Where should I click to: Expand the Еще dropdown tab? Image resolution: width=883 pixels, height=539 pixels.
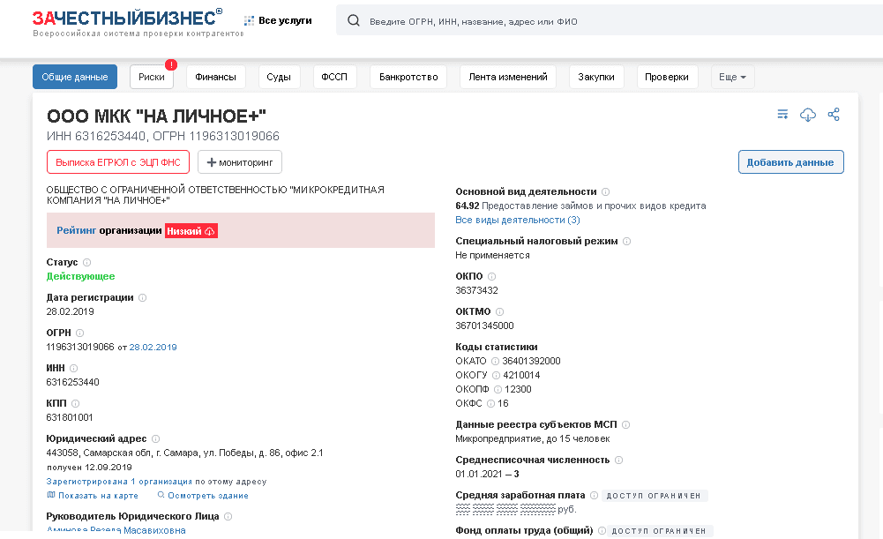(x=732, y=78)
